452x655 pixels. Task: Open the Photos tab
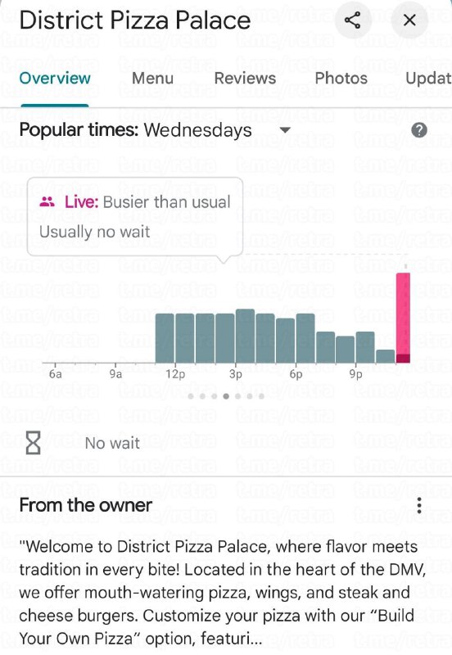point(341,78)
